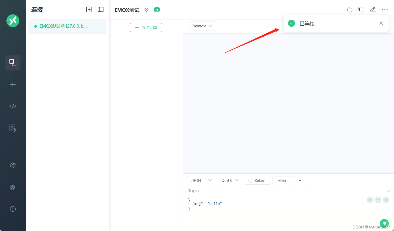Disconnect using the red power icon
This screenshot has width=394, height=231.
pos(350,10)
